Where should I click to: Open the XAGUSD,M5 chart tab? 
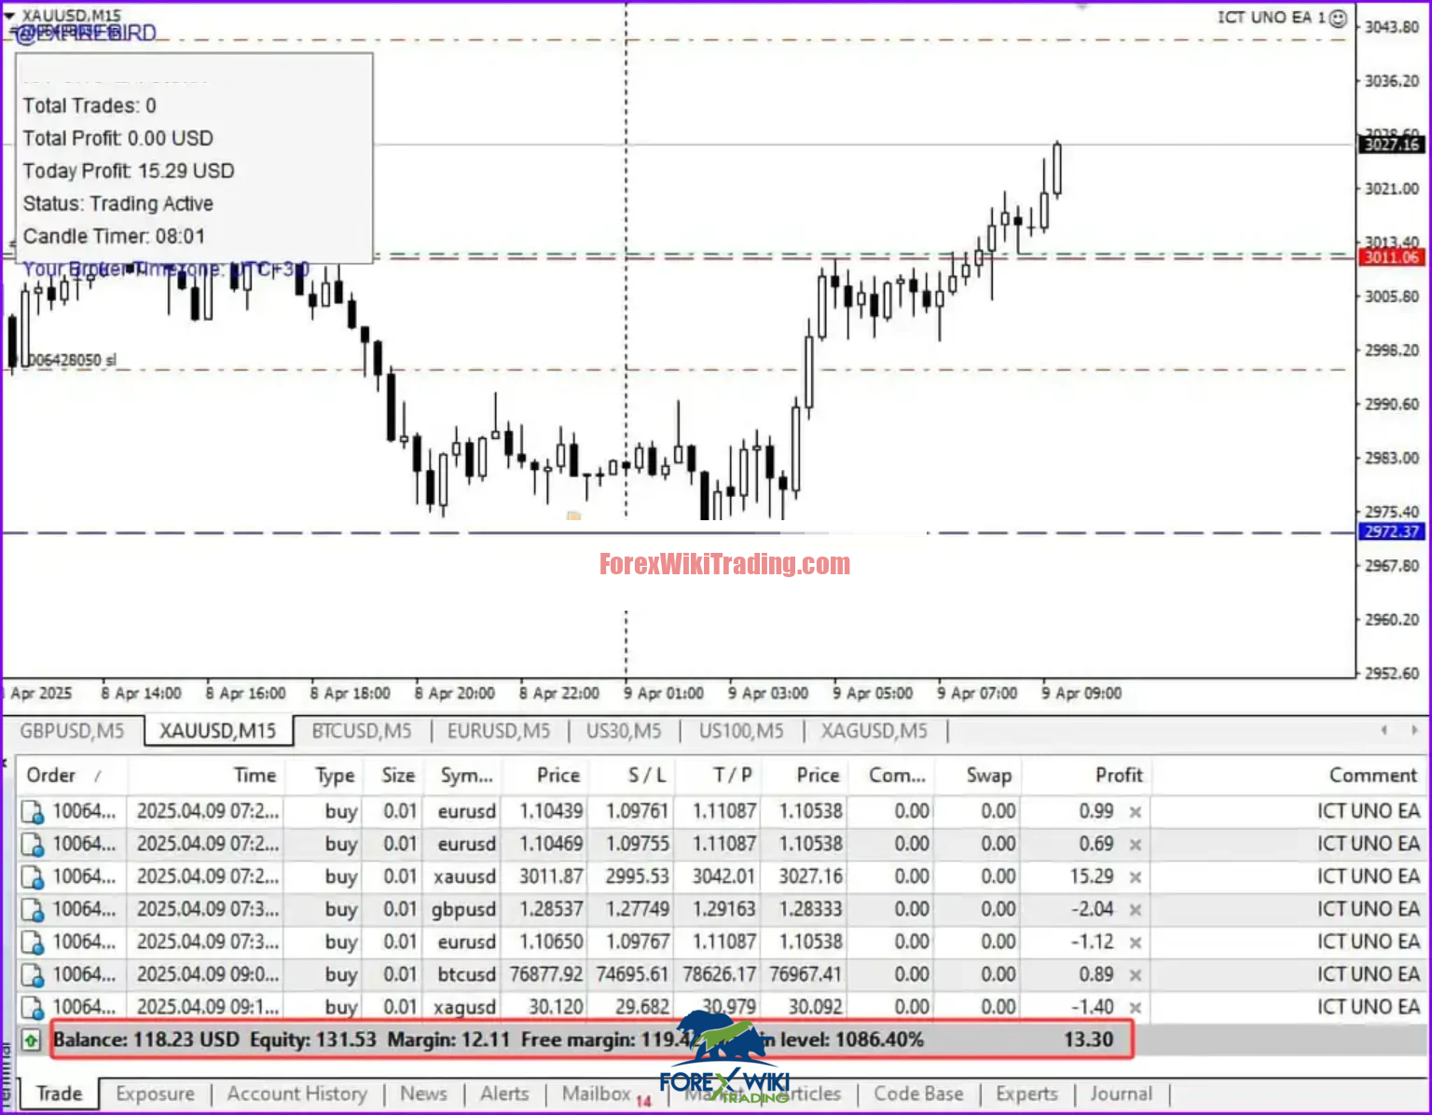874,731
